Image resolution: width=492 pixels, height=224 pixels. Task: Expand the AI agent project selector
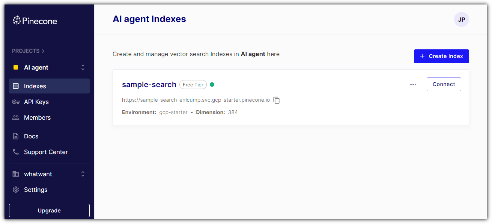[x=83, y=68]
